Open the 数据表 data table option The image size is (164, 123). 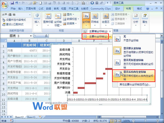70,24
